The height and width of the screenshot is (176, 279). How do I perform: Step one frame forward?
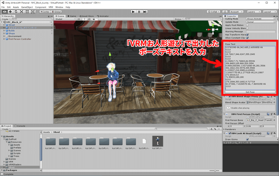click(x=145, y=12)
